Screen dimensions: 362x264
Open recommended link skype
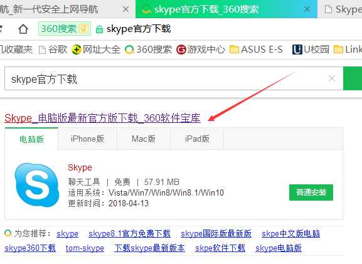[x=67, y=234]
